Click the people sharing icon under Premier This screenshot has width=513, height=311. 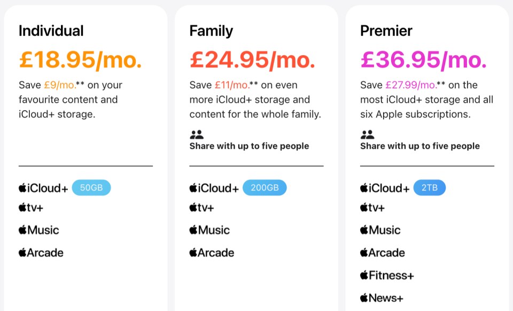click(368, 134)
